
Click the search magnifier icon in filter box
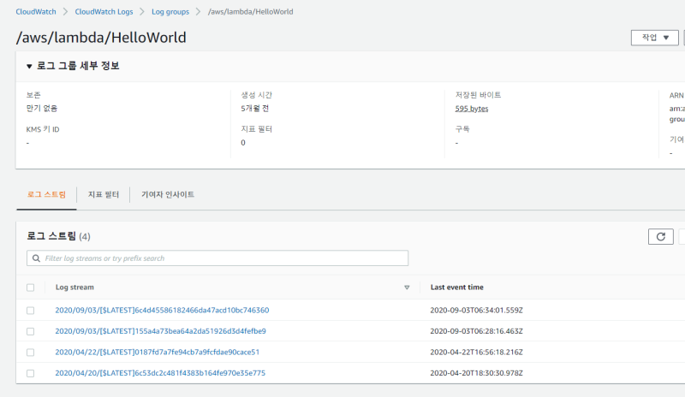pos(36,258)
